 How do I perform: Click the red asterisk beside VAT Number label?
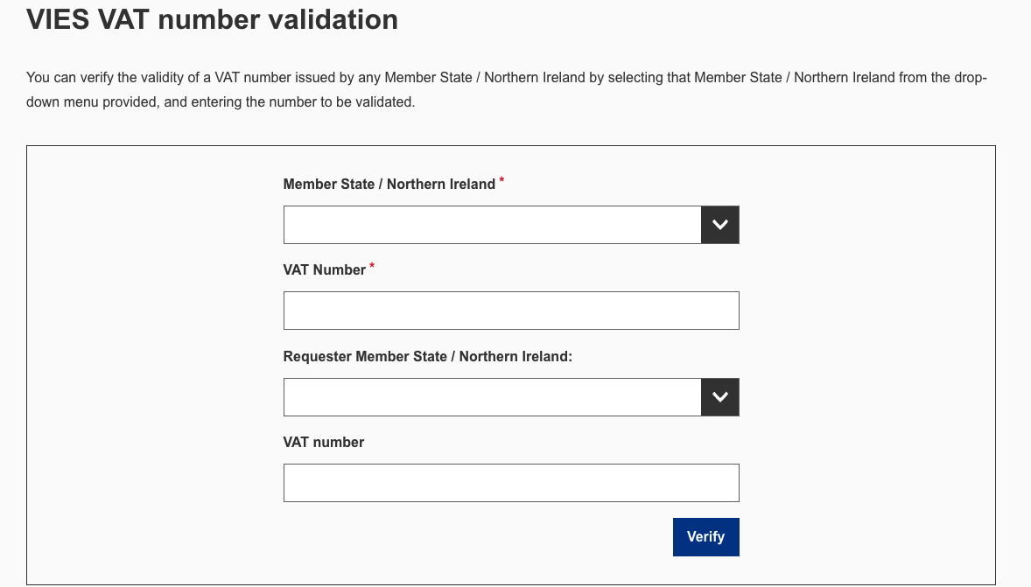(x=372, y=266)
